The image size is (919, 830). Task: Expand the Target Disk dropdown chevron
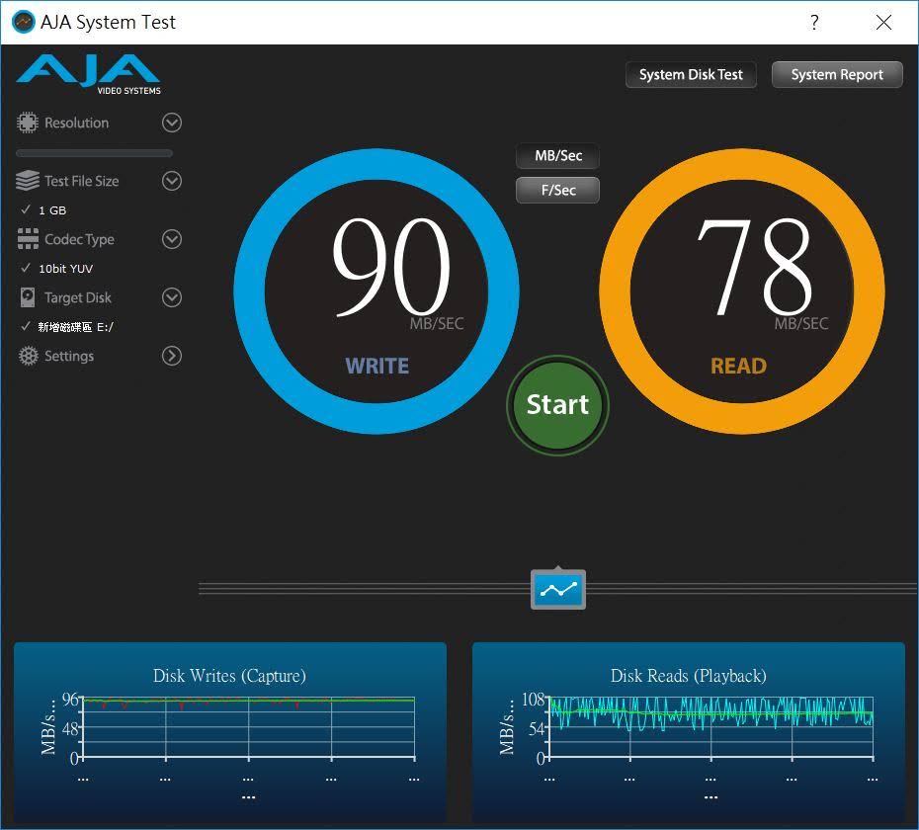coord(172,297)
